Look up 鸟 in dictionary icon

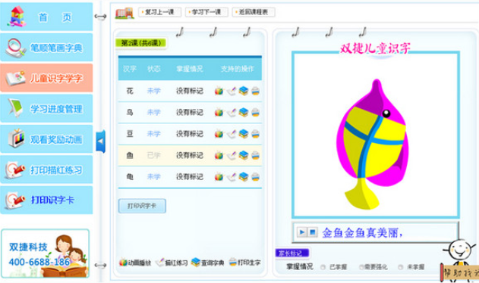(x=244, y=112)
